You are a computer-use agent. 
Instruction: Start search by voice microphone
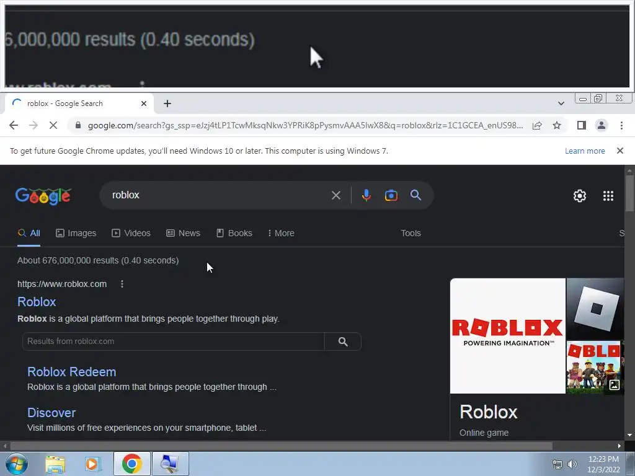click(366, 195)
